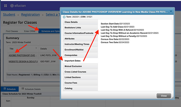This screenshot has width=181, height=107.
Task: Open Course Information/Footnote section
Action: 80,33
